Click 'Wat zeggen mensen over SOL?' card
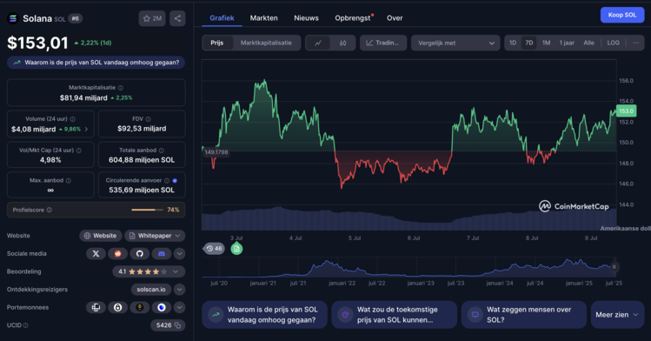The image size is (651, 341). click(524, 315)
